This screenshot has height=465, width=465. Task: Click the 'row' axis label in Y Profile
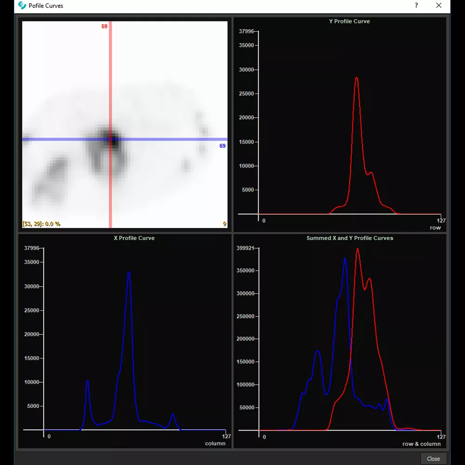(x=435, y=228)
